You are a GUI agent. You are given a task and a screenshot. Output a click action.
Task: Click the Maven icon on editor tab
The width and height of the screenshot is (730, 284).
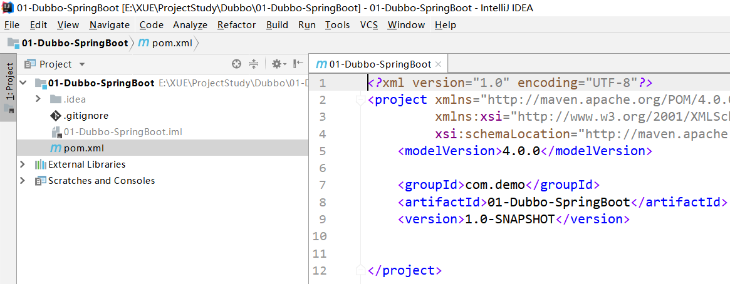point(321,64)
